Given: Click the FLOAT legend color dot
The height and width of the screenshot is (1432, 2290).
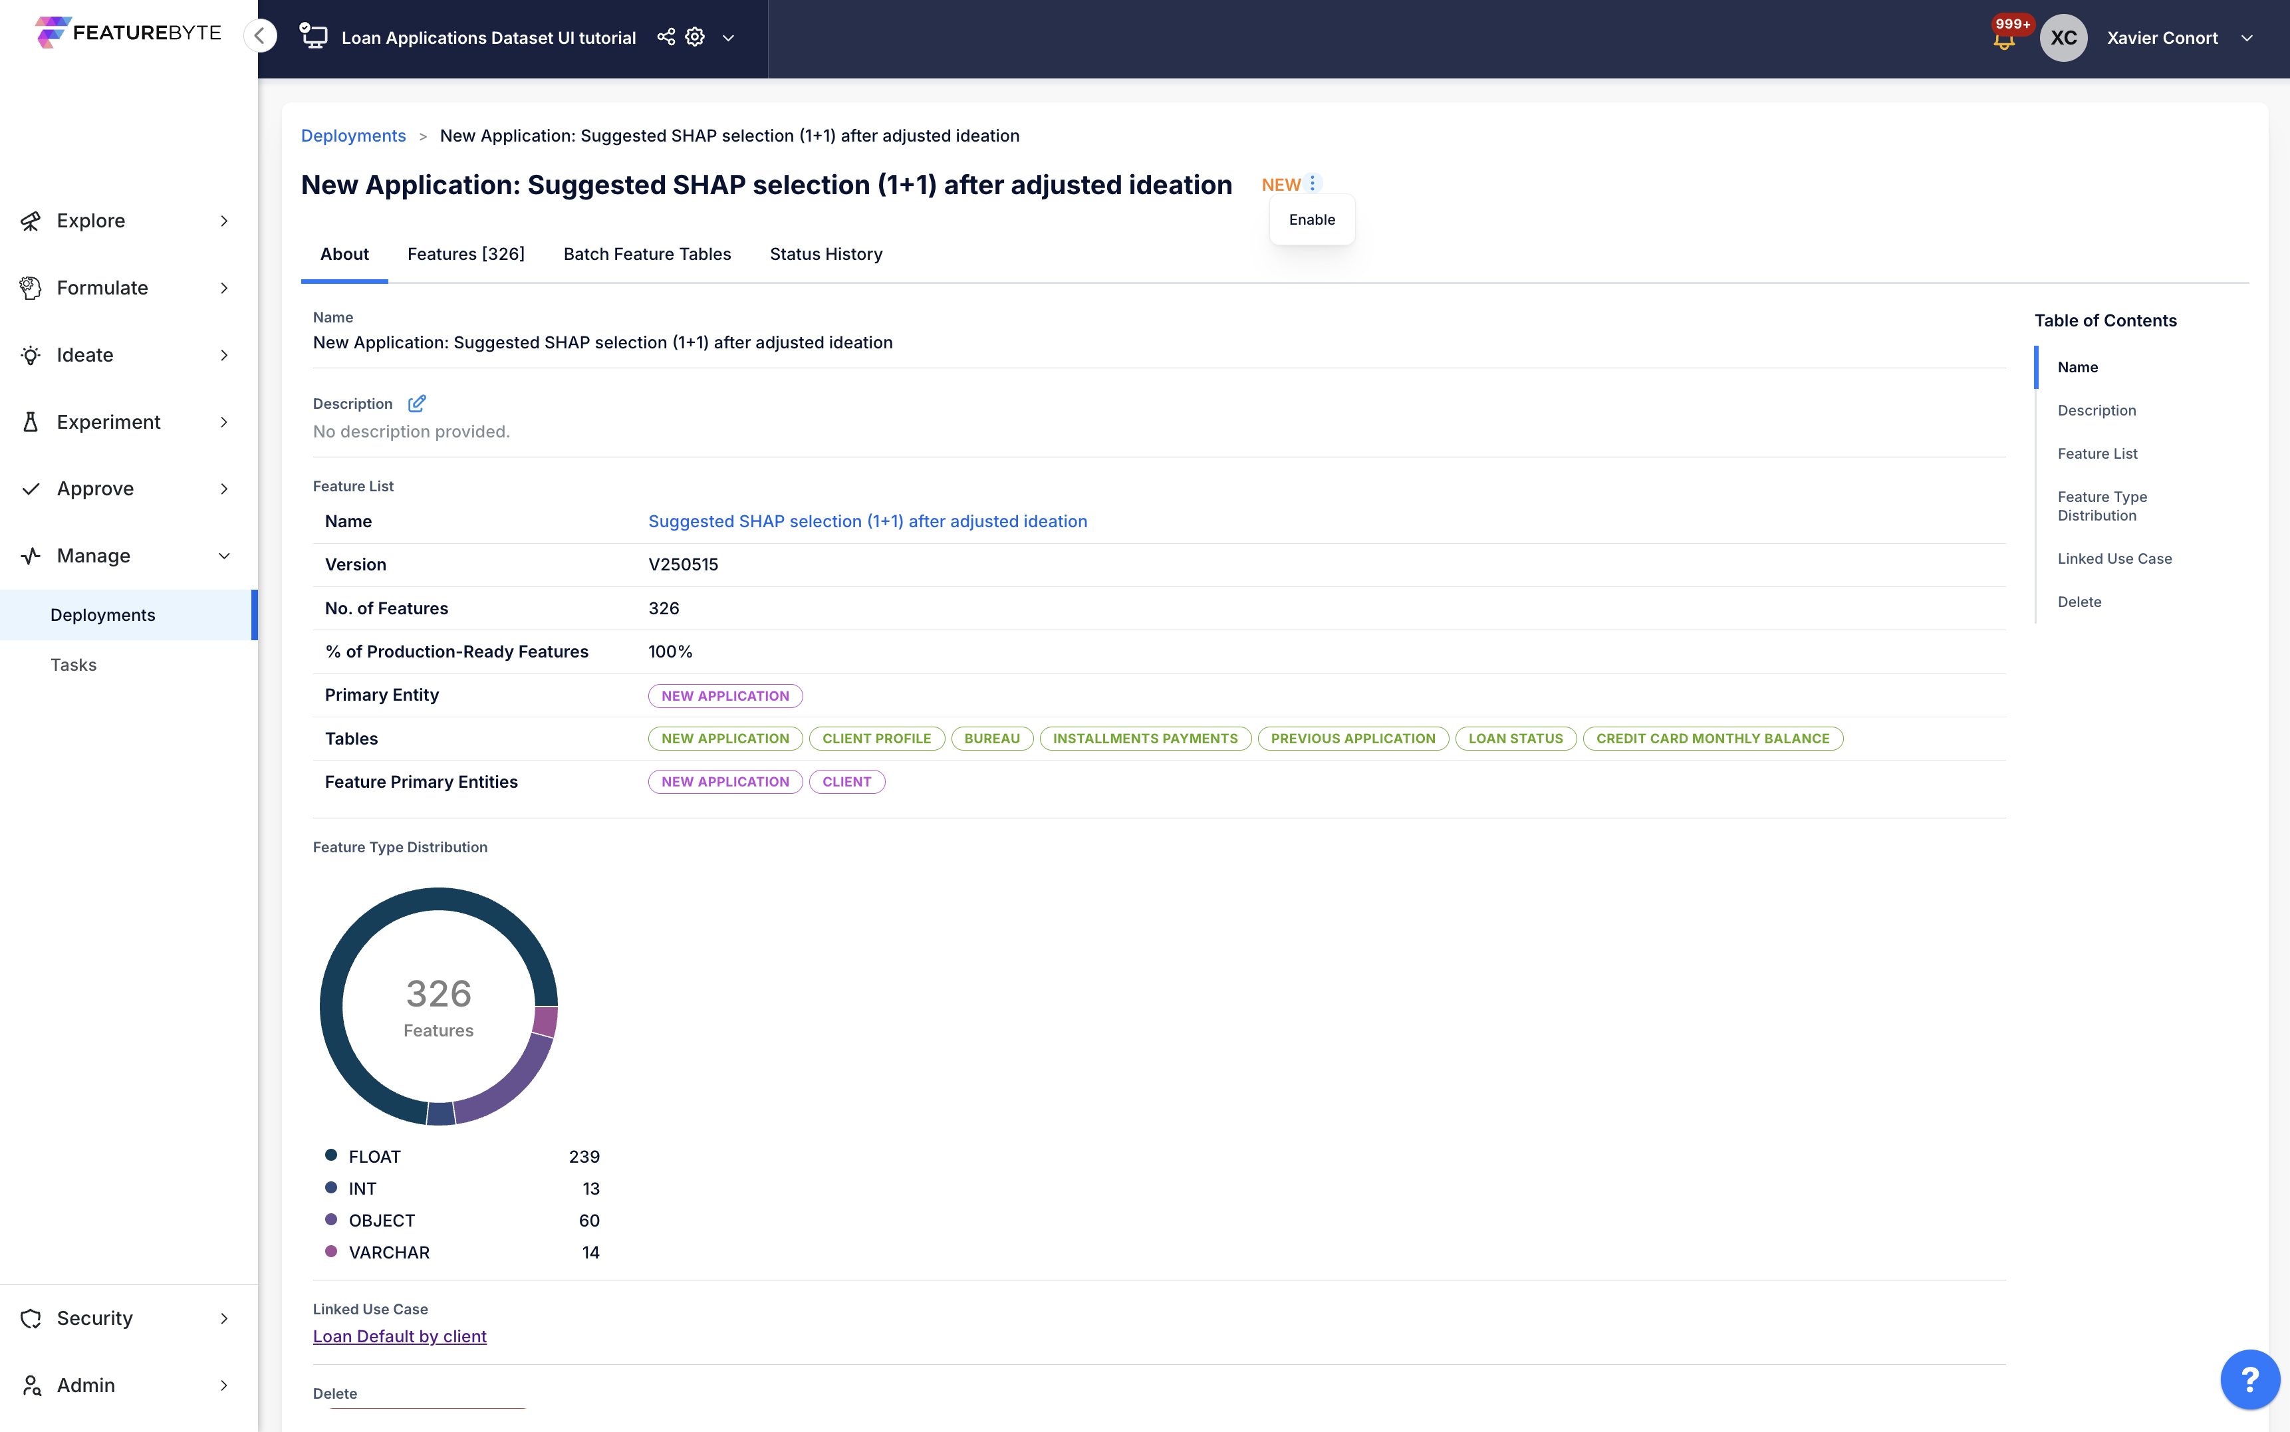Looking at the screenshot, I should point(332,1155).
